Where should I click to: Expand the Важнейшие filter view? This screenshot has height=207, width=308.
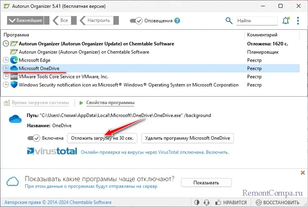[x=27, y=20]
